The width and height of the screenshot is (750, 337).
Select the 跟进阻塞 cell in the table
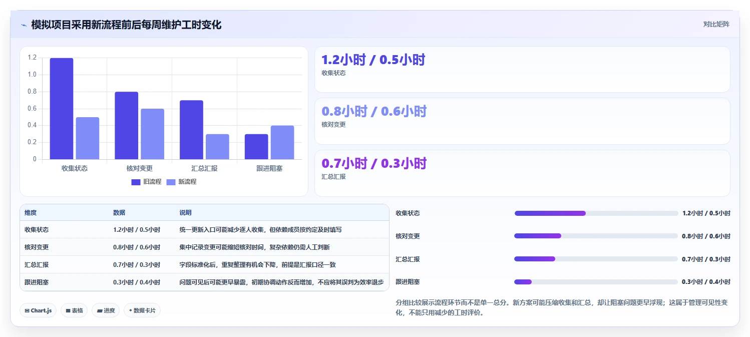tap(37, 282)
